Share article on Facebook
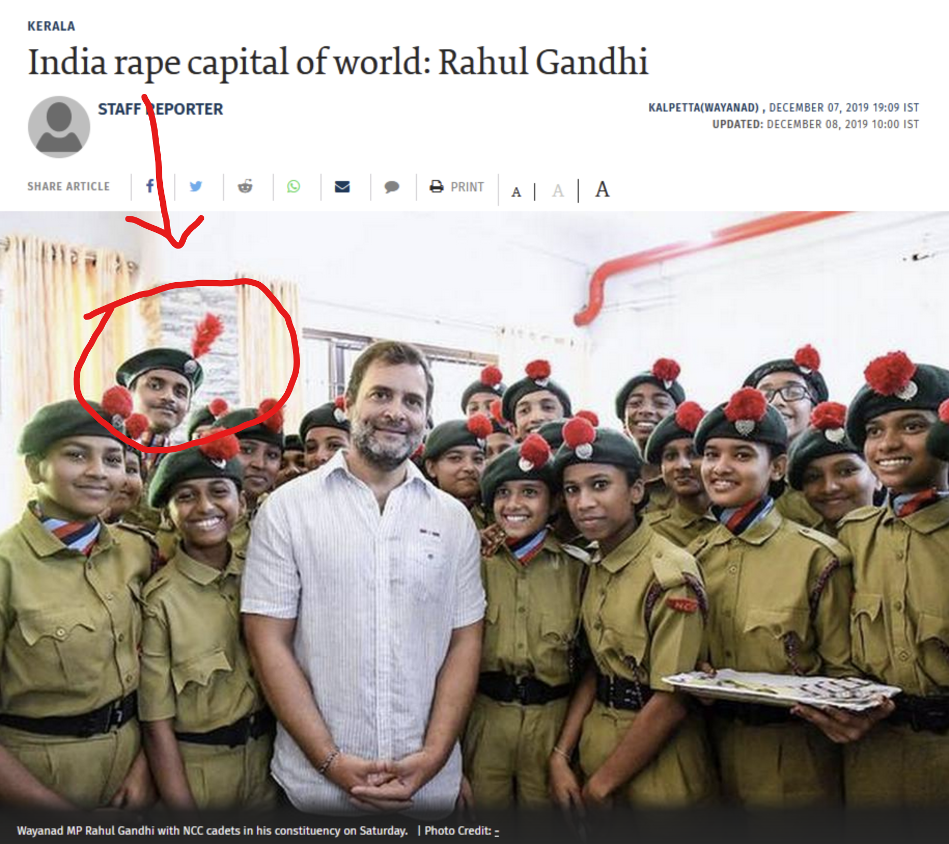The width and height of the screenshot is (949, 844). (150, 186)
